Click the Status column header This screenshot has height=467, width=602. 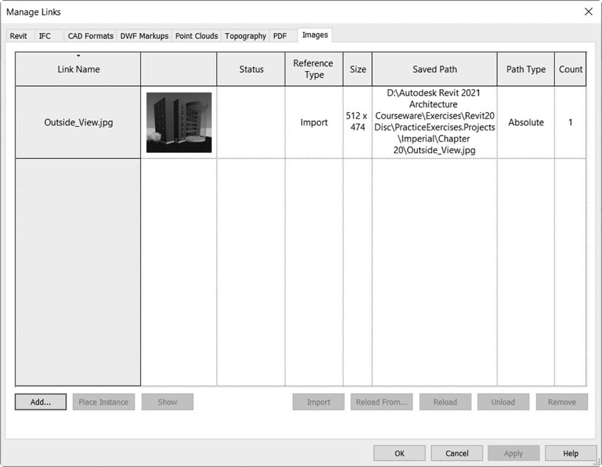(x=251, y=69)
